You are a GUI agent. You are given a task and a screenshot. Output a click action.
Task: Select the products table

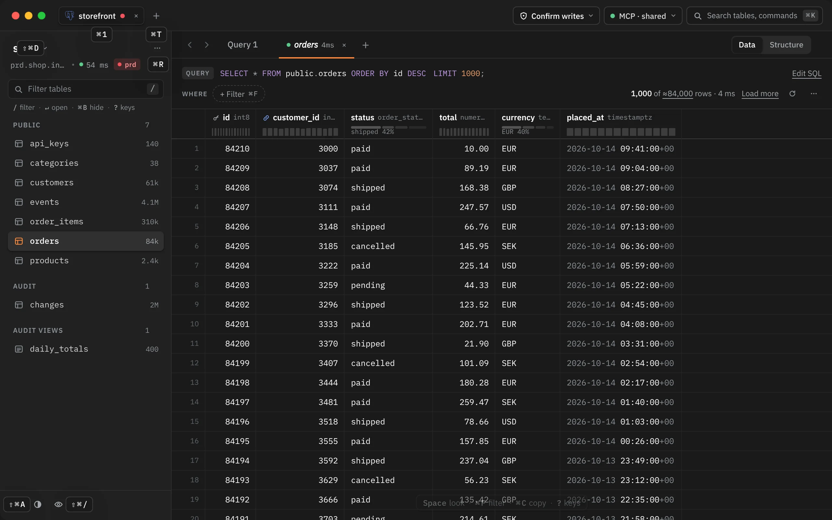[x=85, y=261]
